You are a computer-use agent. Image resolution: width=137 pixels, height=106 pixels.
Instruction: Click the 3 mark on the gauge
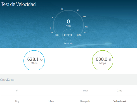pyautogui.click(x=53, y=18)
